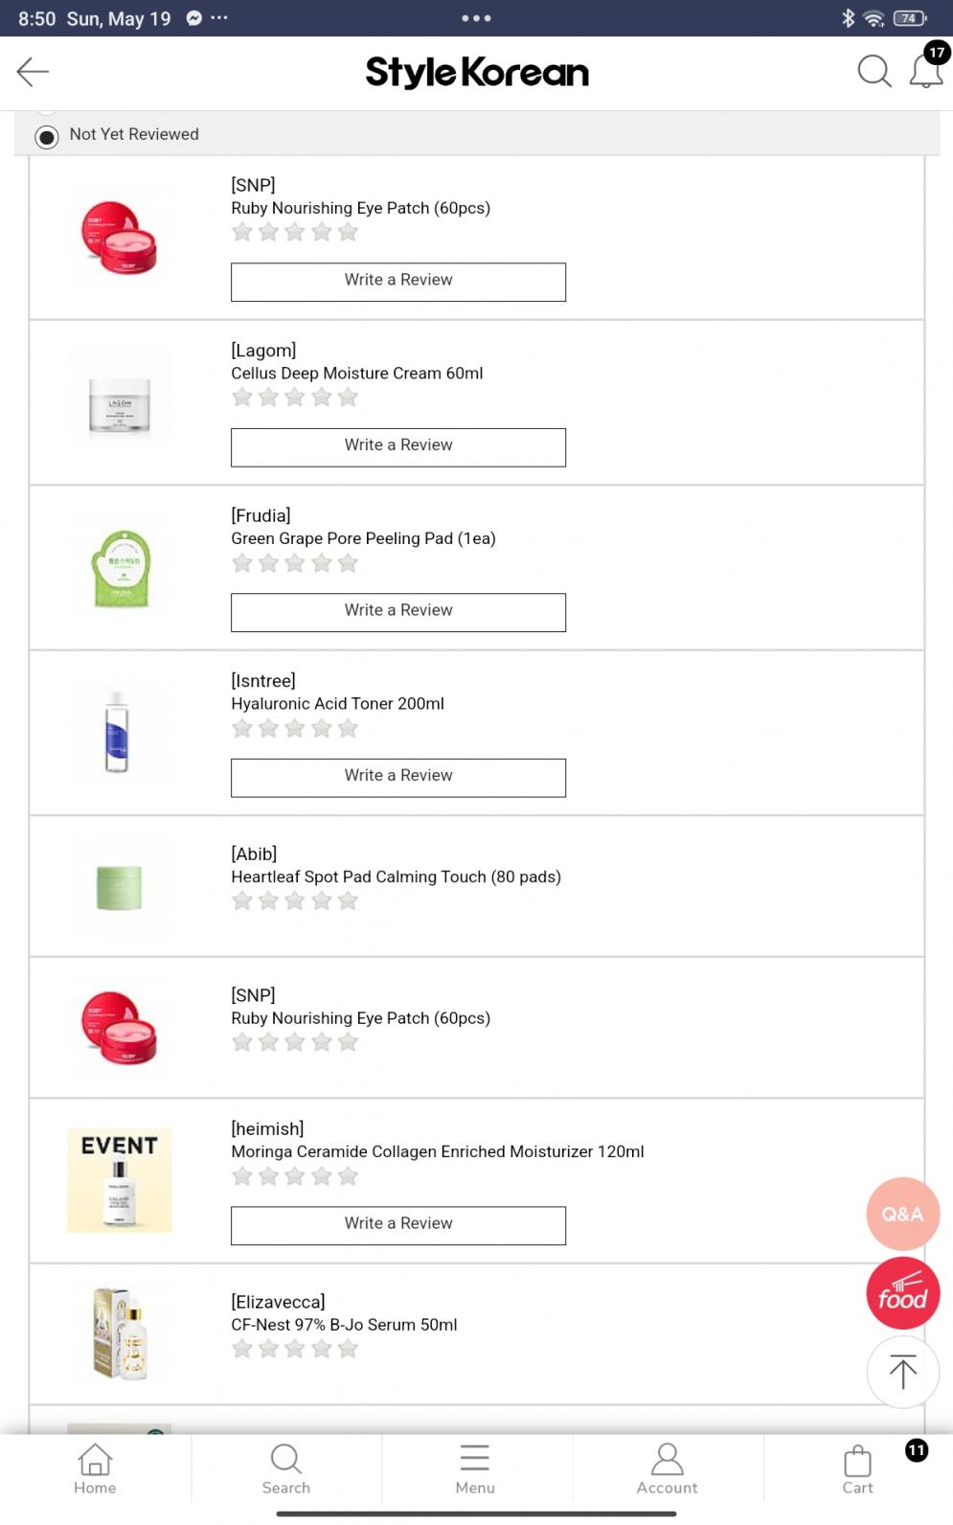Screen dimensions: 953x1525
Task: Tap the back arrow icon
Action: 33,72
